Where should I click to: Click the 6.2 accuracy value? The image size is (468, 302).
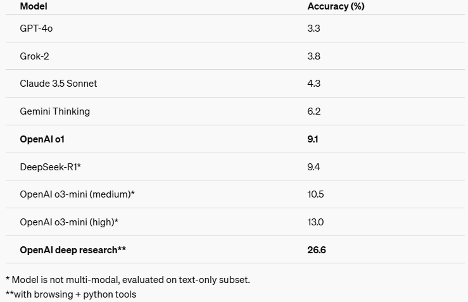pos(314,111)
